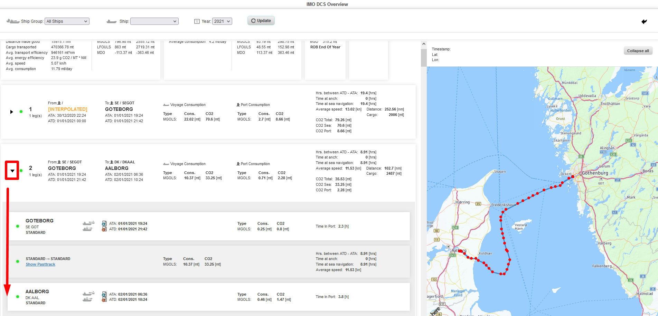Click the Distance 252.56 nm value of voyage 1
The height and width of the screenshot is (316, 658).
tap(394, 109)
